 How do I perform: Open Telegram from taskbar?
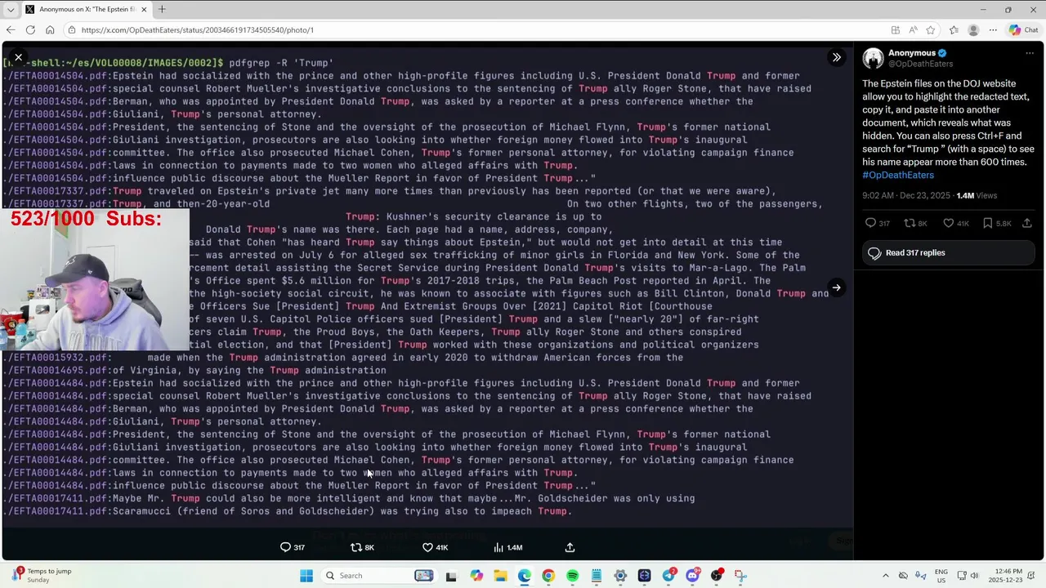pos(668,576)
